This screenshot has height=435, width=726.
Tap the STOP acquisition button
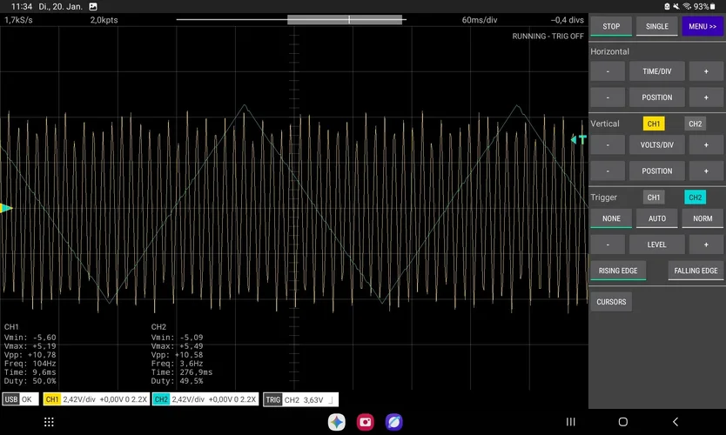coord(611,26)
